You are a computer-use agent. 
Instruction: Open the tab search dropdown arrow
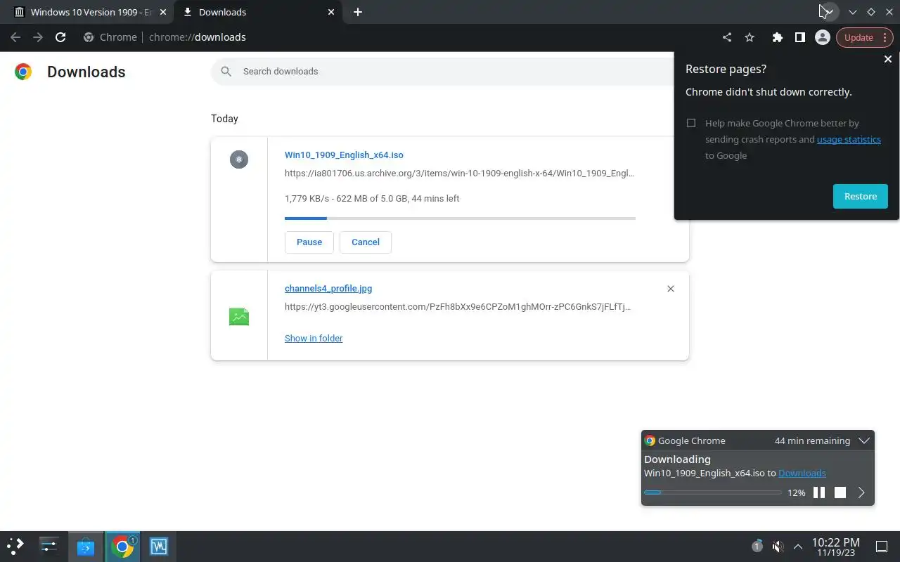[829, 12]
